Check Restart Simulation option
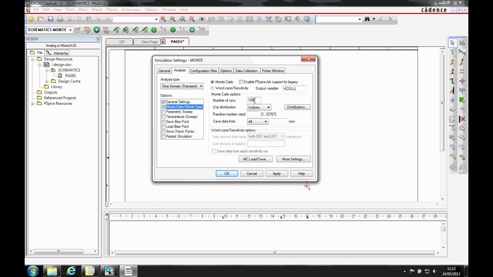This screenshot has height=277, width=493. click(x=164, y=136)
